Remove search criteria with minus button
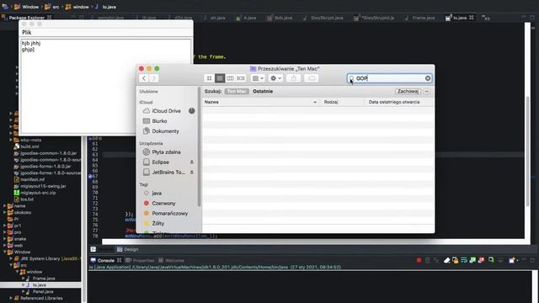Screen dimensions: 539x303 (x=427, y=92)
